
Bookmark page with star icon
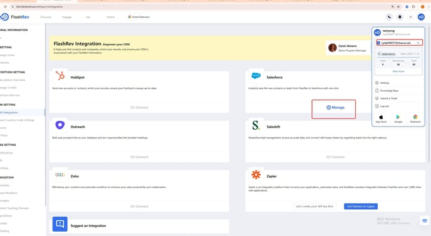pos(398,7)
